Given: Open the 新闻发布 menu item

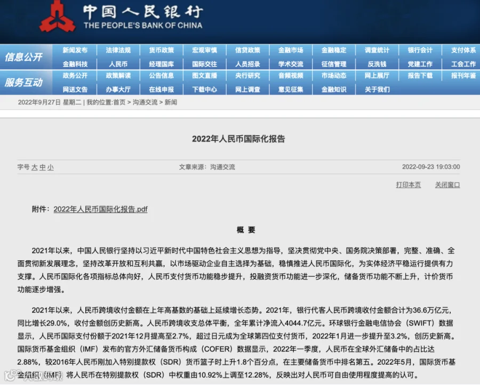Looking at the screenshot, I should [x=75, y=50].
